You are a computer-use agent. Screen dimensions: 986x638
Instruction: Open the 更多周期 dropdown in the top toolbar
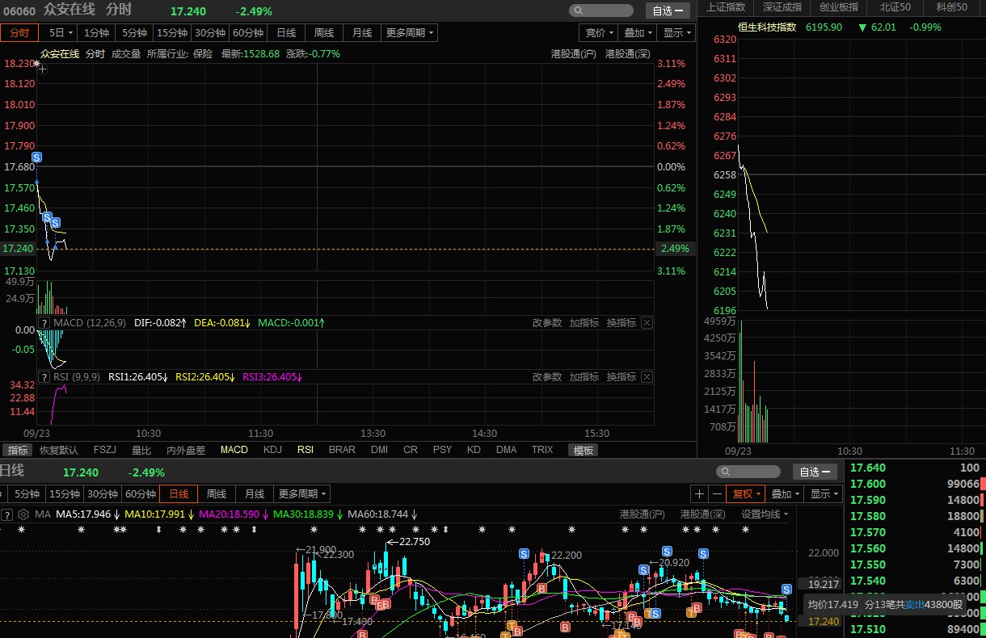point(410,33)
